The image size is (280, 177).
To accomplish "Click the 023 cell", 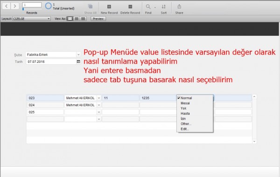I will point(45,98).
